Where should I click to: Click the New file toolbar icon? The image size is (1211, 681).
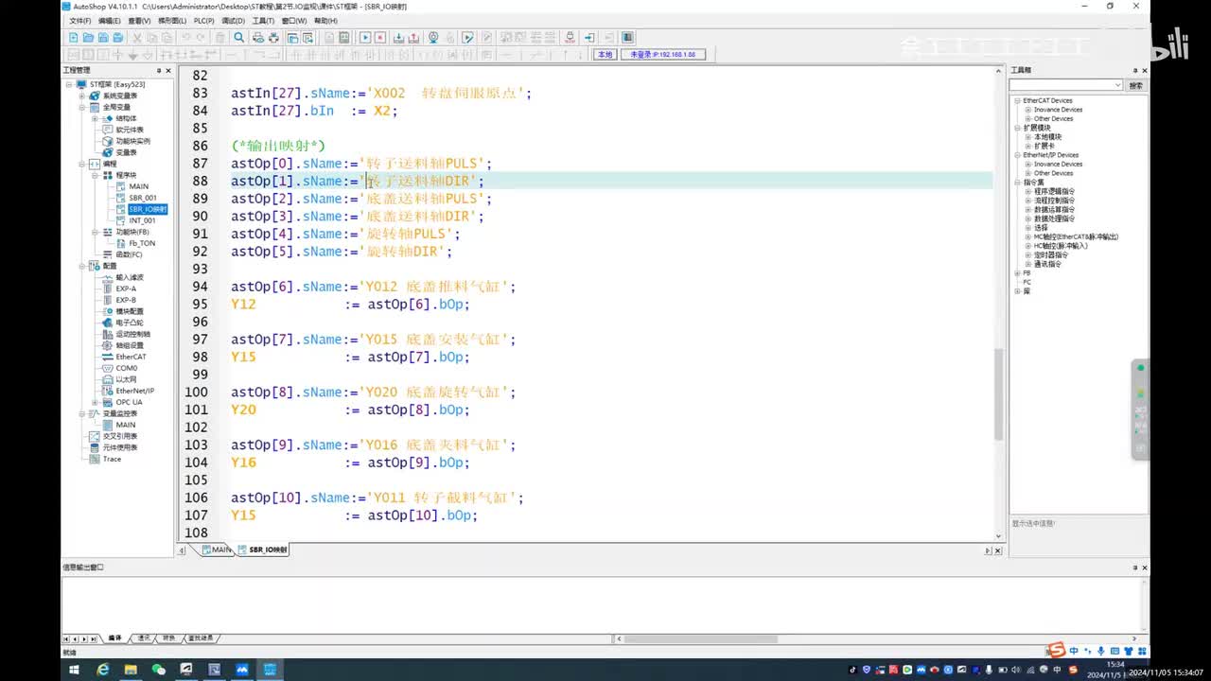73,38
